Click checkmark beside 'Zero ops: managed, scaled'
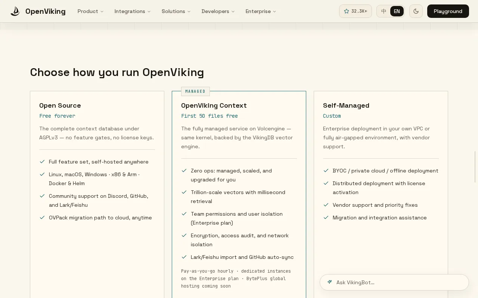478x298 pixels. pyautogui.click(x=184, y=171)
